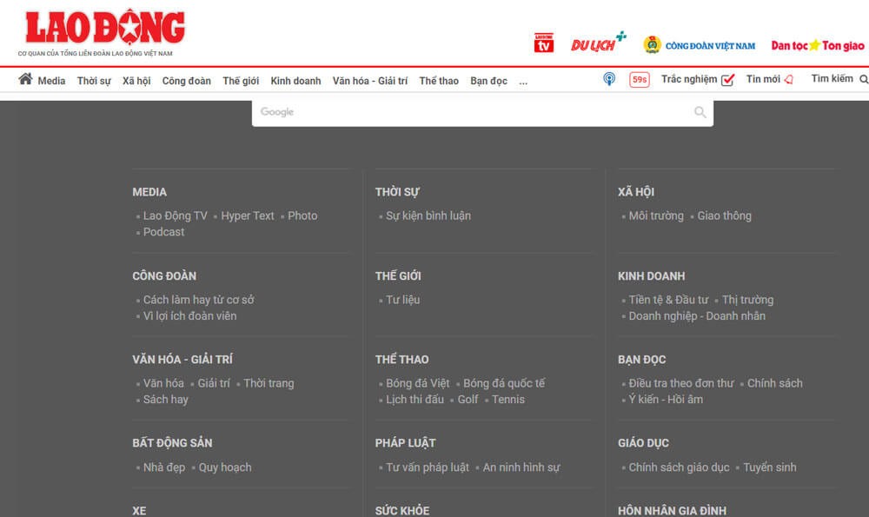The height and width of the screenshot is (517, 869).
Task: Open Tin mới bell notifications
Action: [x=769, y=79]
